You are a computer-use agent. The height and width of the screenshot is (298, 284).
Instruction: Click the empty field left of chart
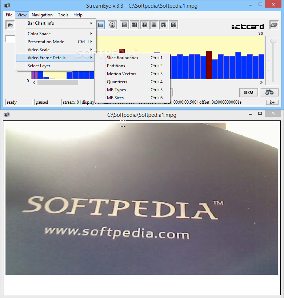[x=10, y=39]
